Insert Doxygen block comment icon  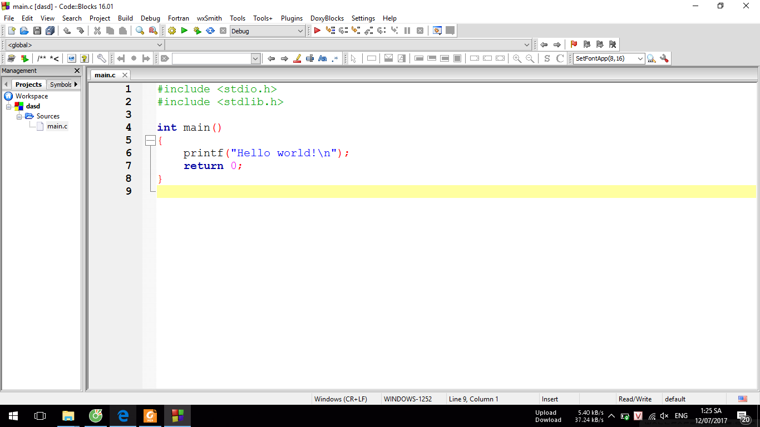[42, 58]
